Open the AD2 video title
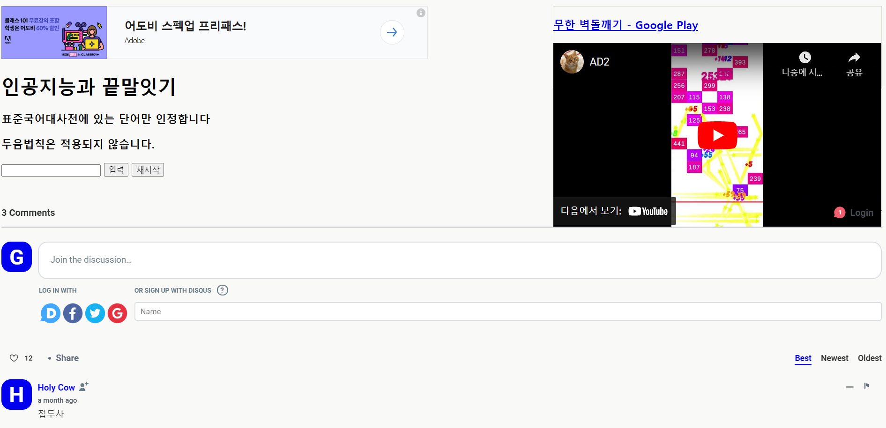Image resolution: width=886 pixels, height=428 pixels. pos(599,62)
